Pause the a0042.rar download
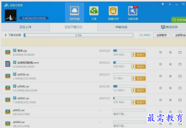The image size is (186, 128). click(x=160, y=100)
